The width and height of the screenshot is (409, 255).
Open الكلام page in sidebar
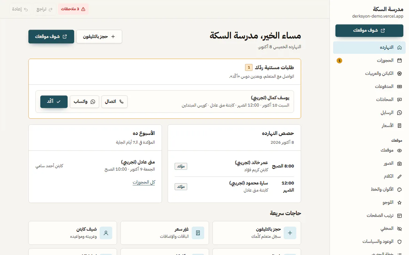[x=369, y=176]
